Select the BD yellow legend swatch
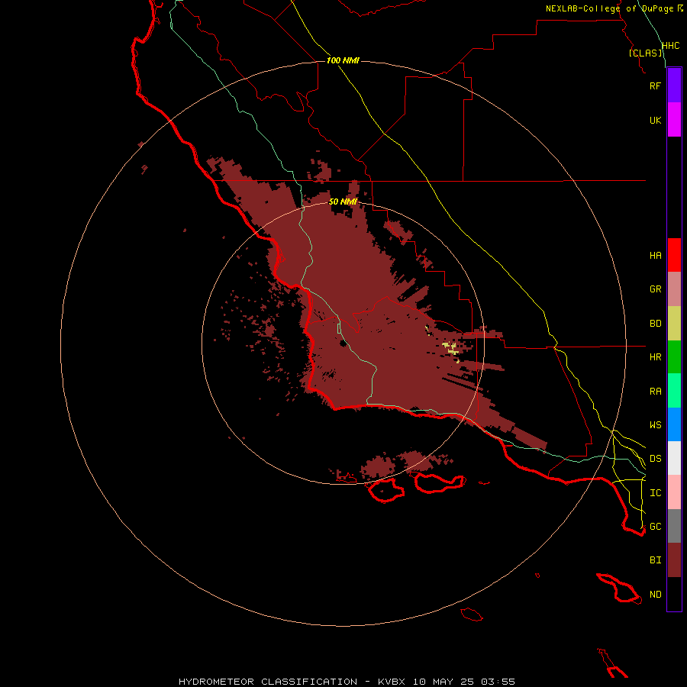The width and height of the screenshot is (687, 687). 674,324
